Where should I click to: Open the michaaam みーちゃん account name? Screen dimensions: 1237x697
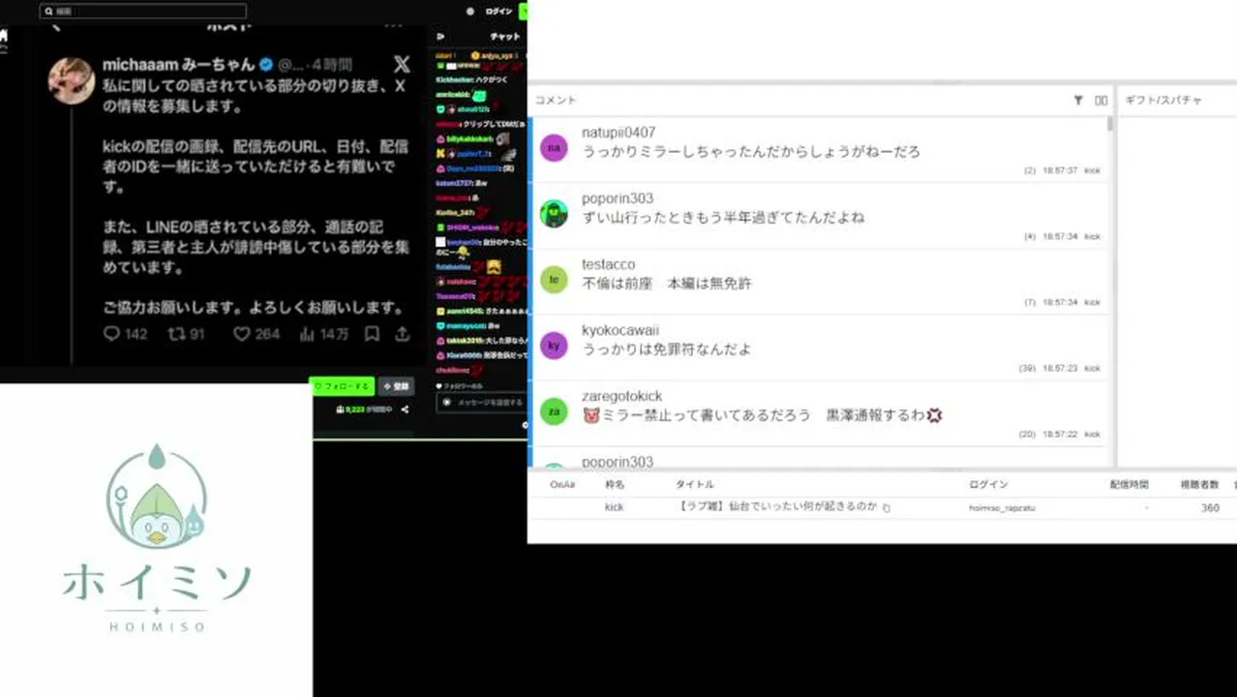[x=179, y=65]
